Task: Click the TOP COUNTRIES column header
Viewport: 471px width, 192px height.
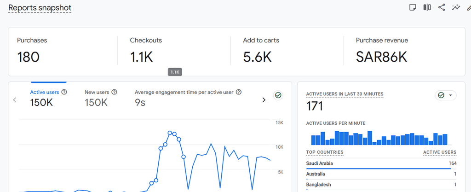Action: click(x=325, y=152)
